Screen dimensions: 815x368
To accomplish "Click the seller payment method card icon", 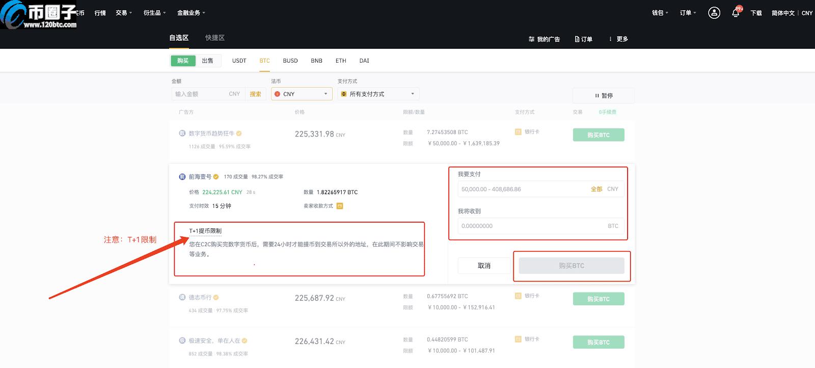I will [x=340, y=206].
